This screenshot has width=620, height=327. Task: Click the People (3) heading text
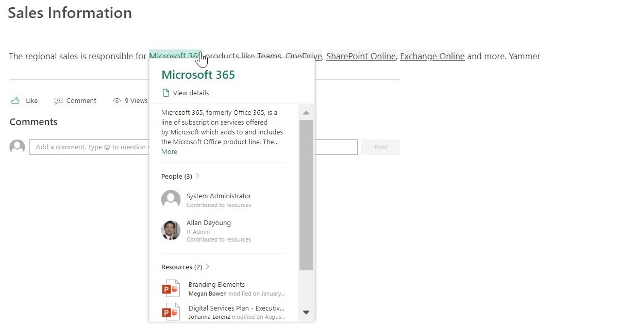coord(177,176)
